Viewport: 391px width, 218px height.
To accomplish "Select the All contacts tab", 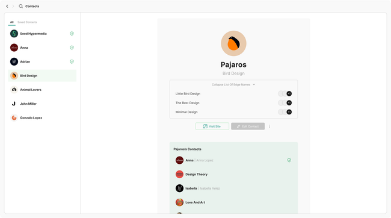I will (11, 22).
